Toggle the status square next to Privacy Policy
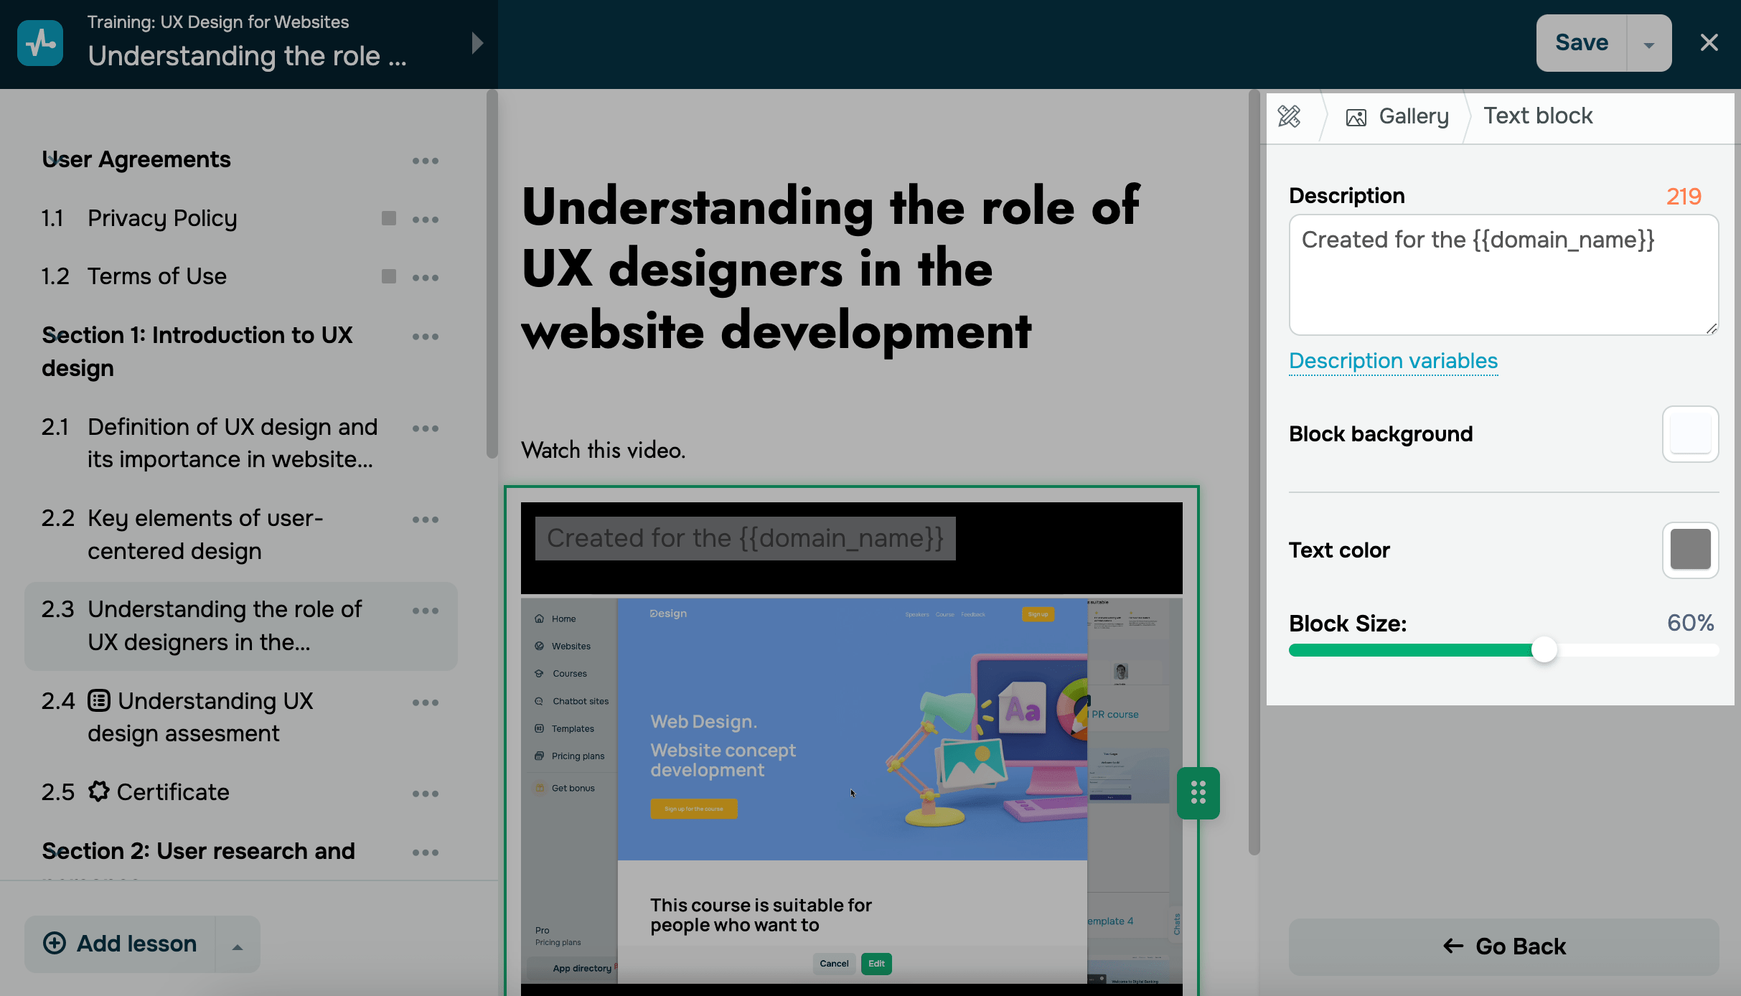The image size is (1741, 996). (388, 218)
